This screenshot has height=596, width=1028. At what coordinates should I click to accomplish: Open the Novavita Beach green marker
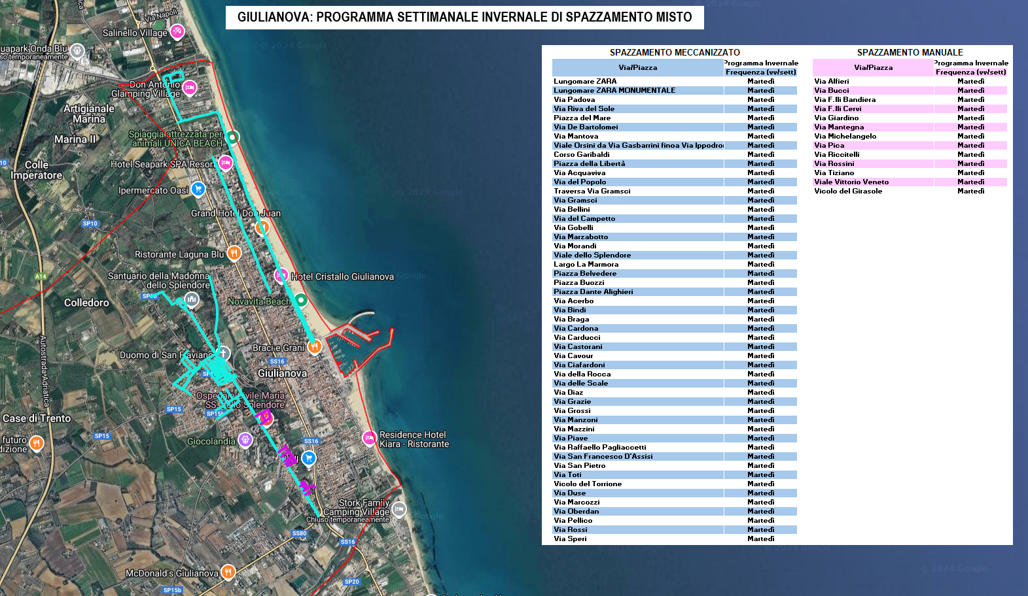[301, 300]
